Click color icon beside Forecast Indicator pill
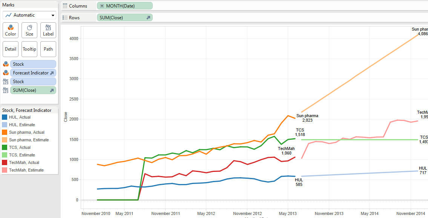Image resolution: width=428 pixels, height=218 pixels. tap(6, 73)
